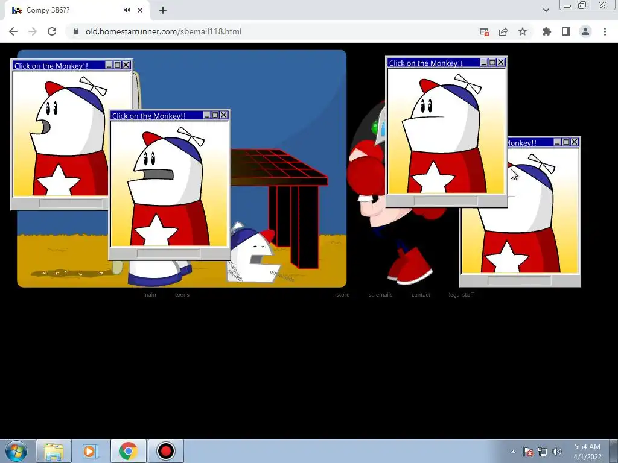The width and height of the screenshot is (618, 463).
Task: Minimize the upper-right Monkey popup
Action: 484,62
